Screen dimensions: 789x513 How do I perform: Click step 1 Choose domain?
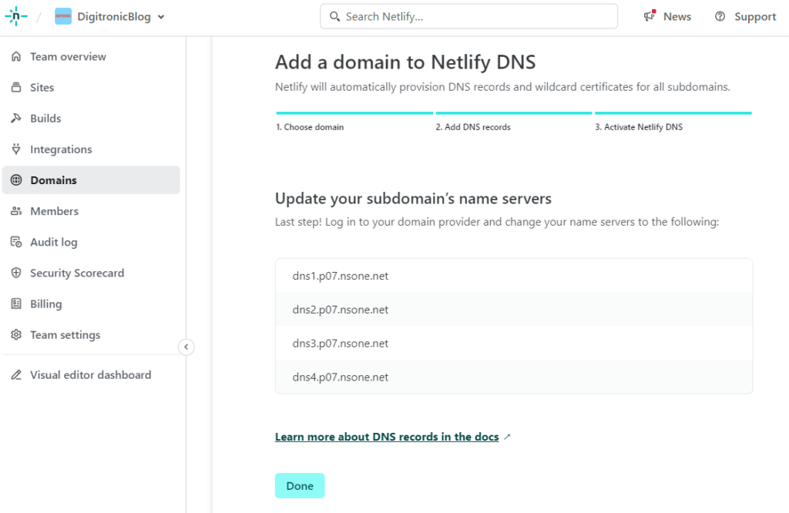point(310,127)
